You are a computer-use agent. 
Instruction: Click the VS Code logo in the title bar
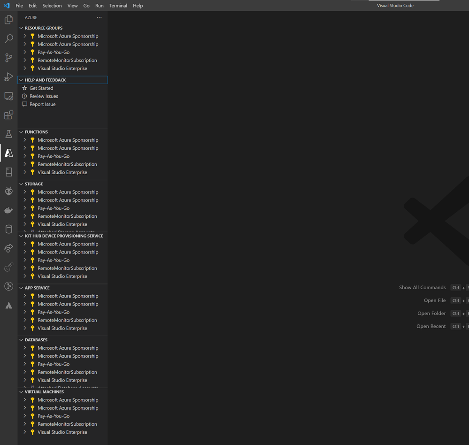coord(7,5)
